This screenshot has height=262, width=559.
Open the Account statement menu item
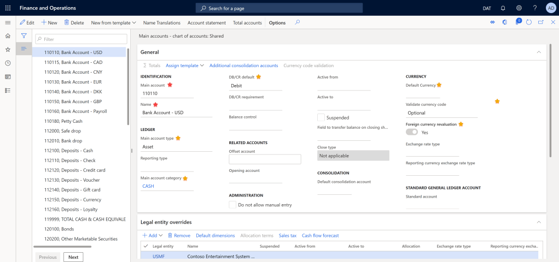click(206, 23)
